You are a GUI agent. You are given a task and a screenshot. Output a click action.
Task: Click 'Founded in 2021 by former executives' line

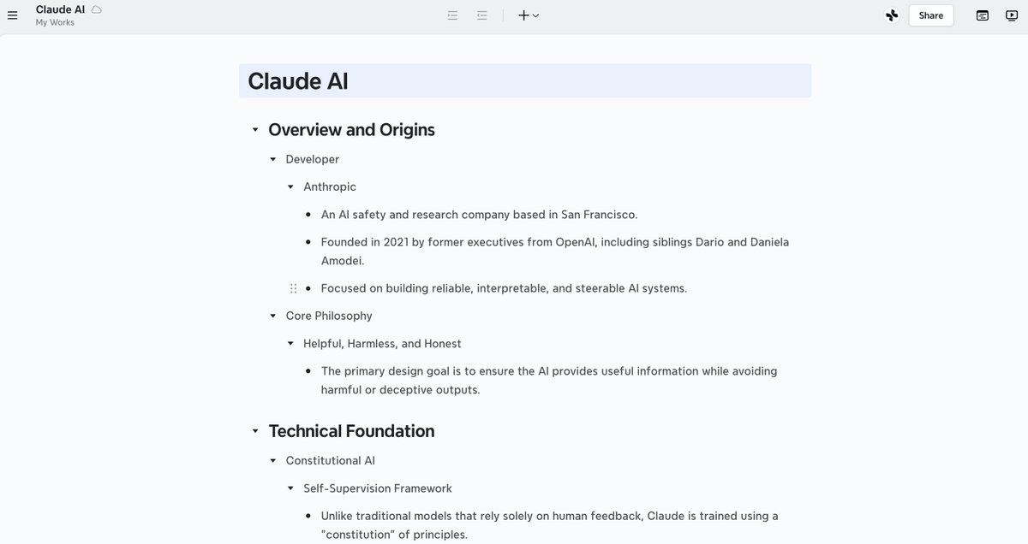click(x=555, y=251)
